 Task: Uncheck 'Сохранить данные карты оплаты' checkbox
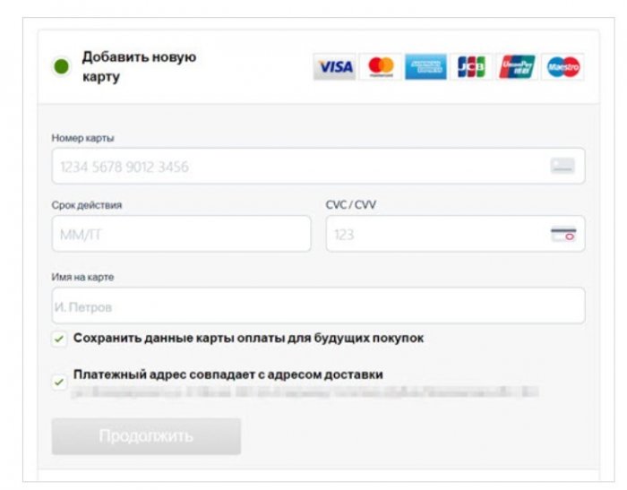point(59,340)
